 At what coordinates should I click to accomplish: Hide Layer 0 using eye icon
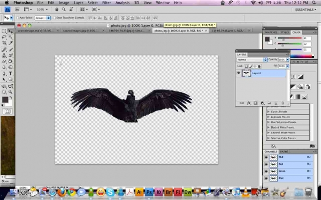[239, 73]
